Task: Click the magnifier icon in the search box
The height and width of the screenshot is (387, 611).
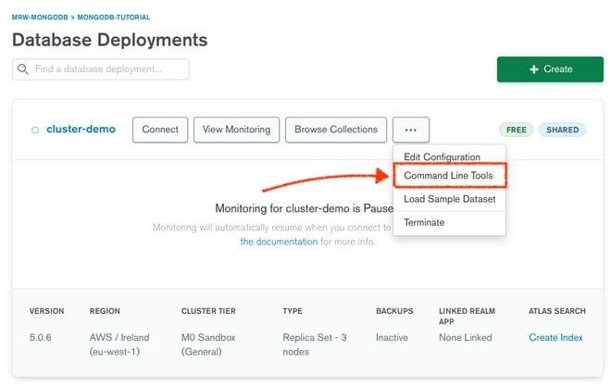Action: pos(23,69)
